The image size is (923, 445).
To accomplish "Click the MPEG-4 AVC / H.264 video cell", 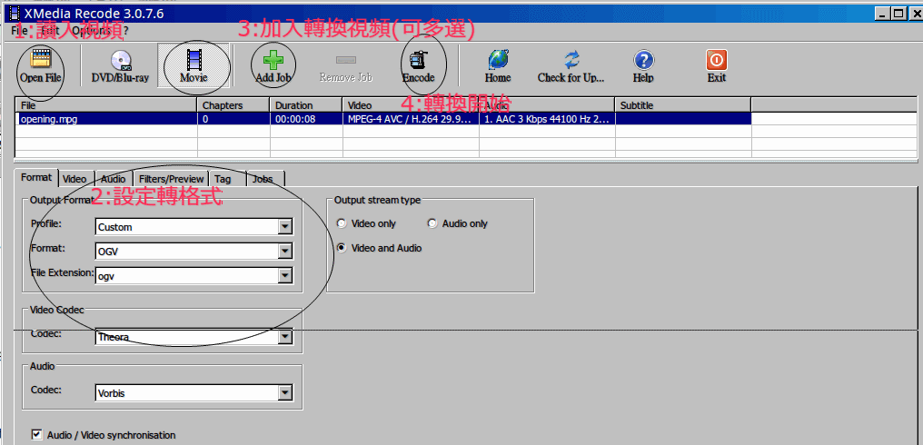I will (x=411, y=118).
